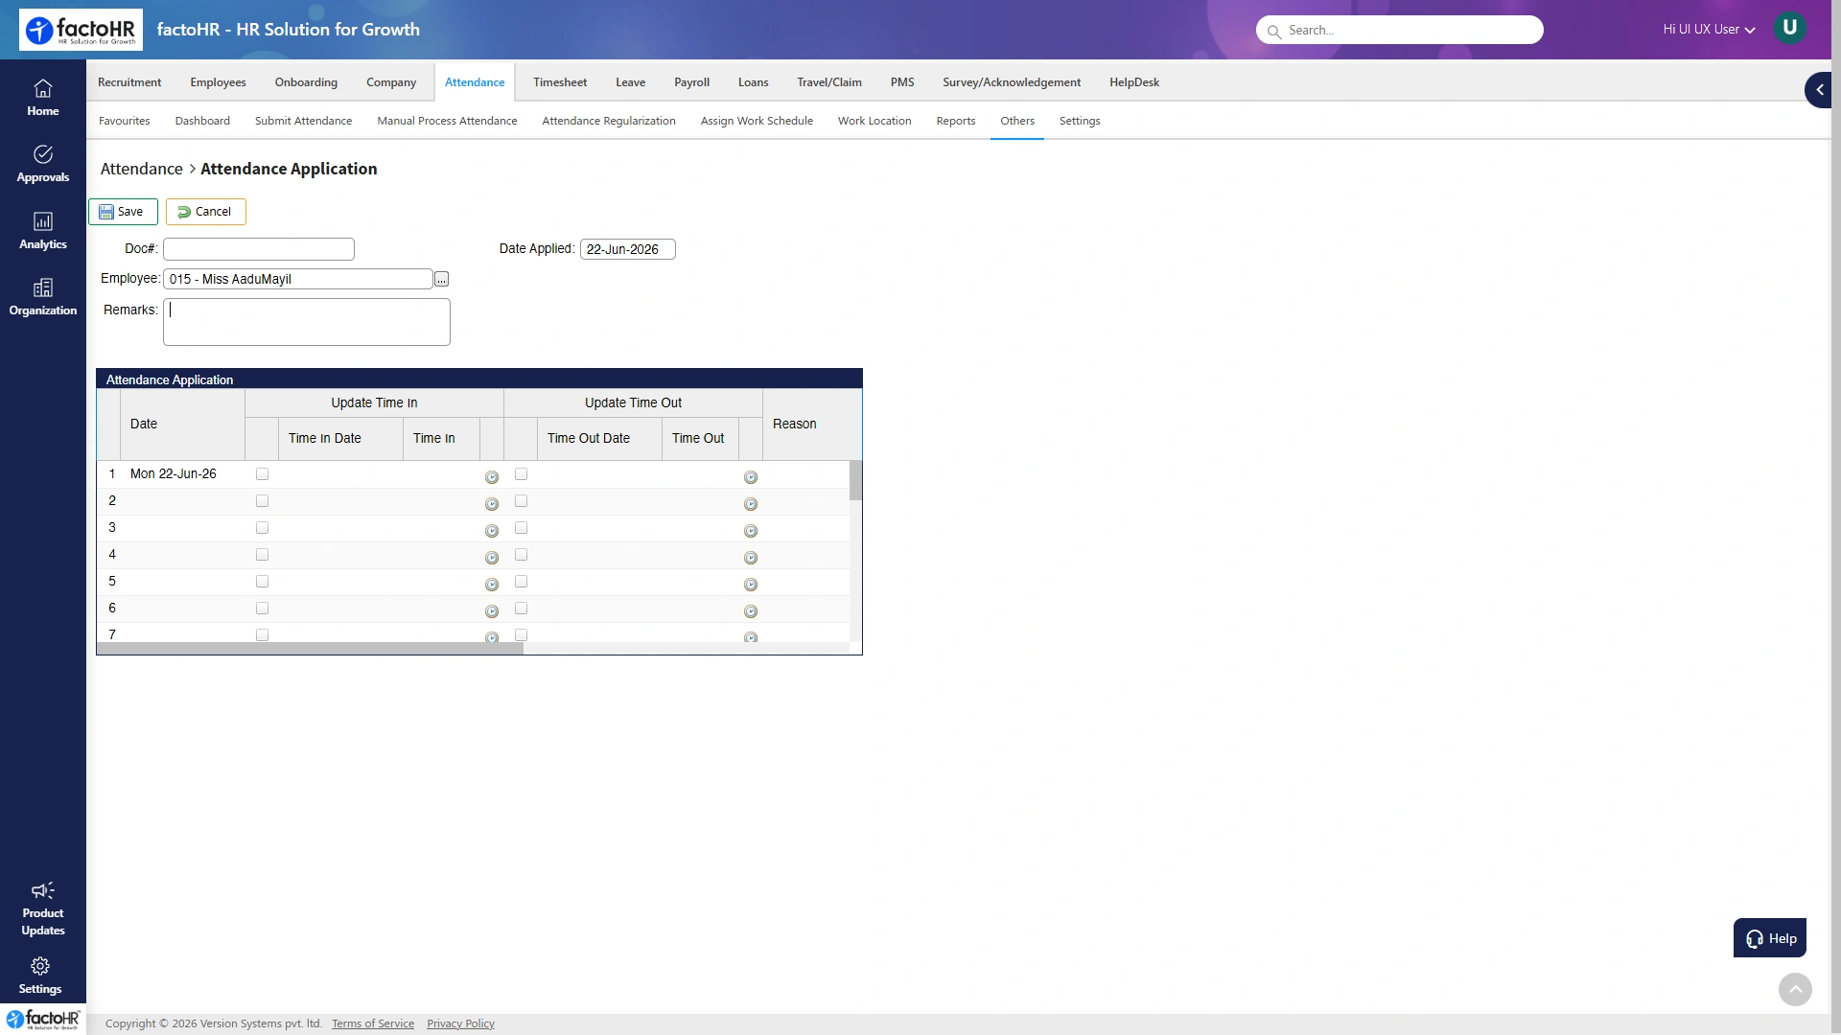Go to Approvals in sidebar
1841x1035 pixels.
tap(43, 164)
